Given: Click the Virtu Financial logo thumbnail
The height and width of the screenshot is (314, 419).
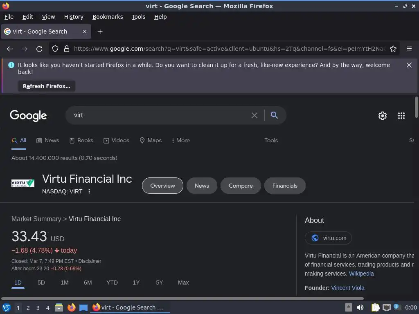Looking at the screenshot, I should (x=23, y=183).
